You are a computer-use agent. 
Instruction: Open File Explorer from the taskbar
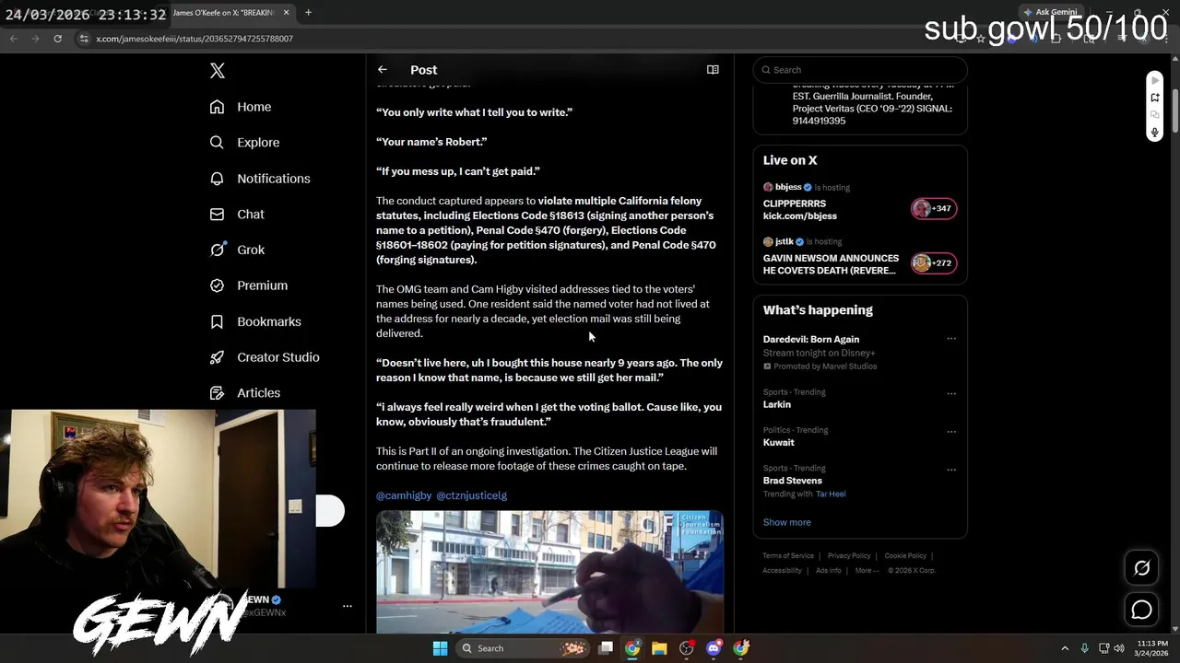[x=659, y=648]
